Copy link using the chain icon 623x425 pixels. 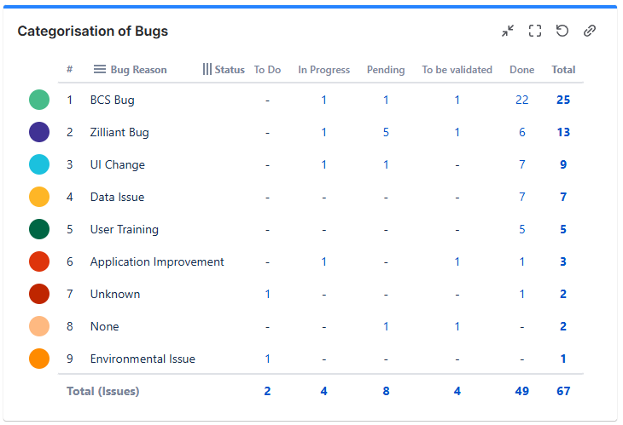(x=590, y=31)
